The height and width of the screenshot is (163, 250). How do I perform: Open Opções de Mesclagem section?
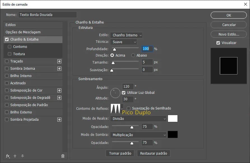click(x=33, y=32)
